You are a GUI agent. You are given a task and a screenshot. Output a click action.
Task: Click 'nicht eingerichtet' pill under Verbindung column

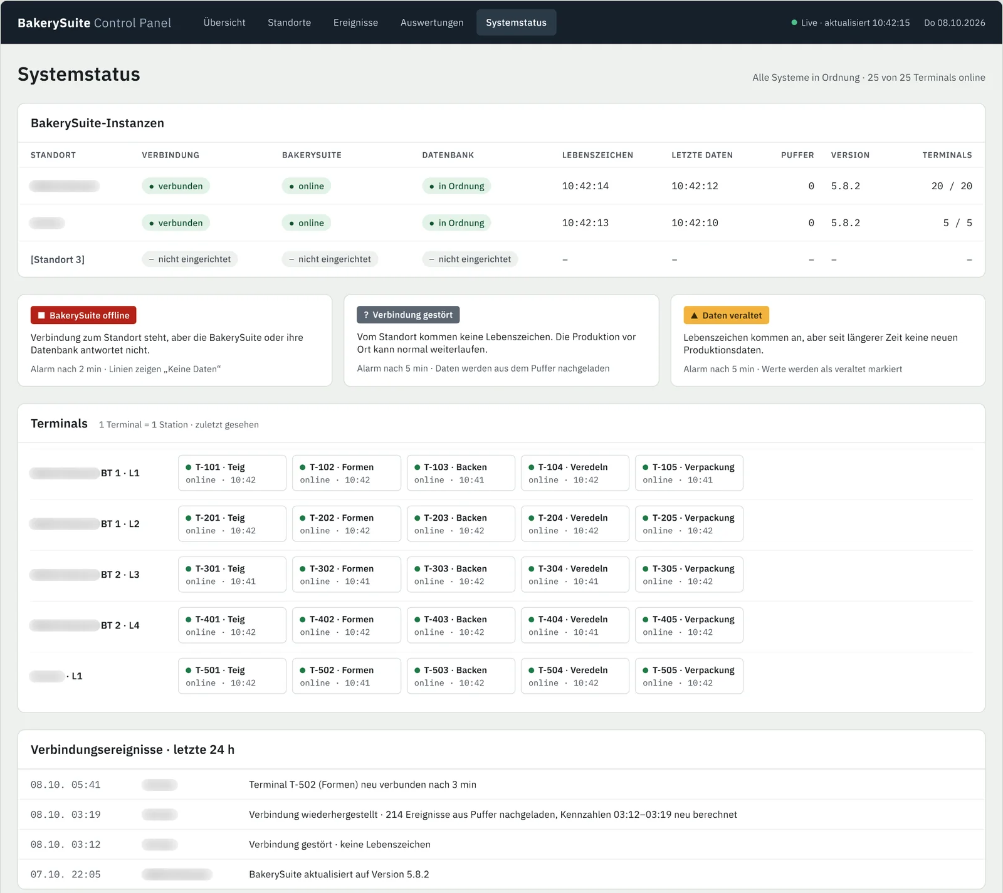pyautogui.click(x=189, y=259)
